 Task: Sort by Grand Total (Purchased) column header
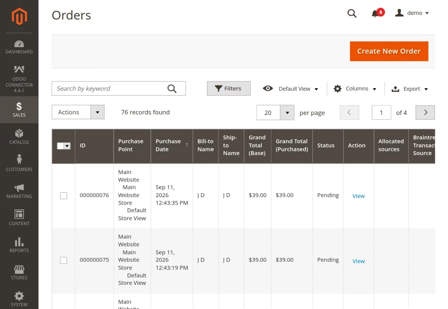[x=292, y=146]
